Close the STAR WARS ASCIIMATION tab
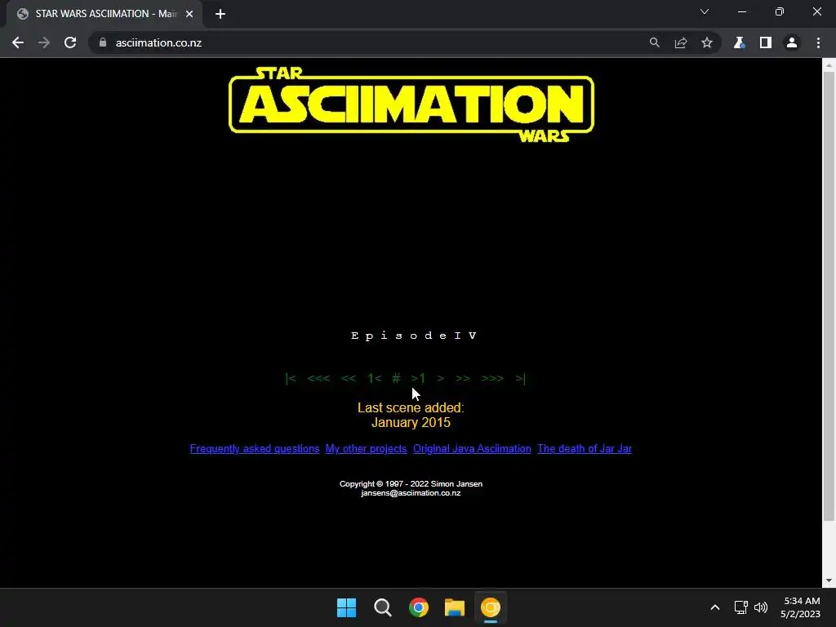The width and height of the screenshot is (836, 627). click(x=189, y=14)
